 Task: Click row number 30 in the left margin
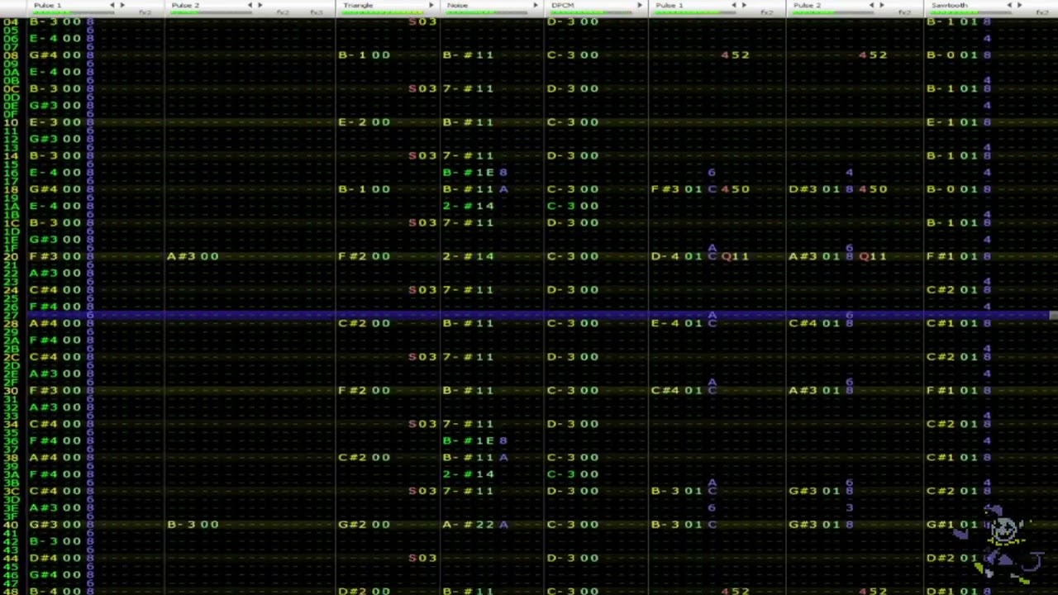pyautogui.click(x=11, y=390)
